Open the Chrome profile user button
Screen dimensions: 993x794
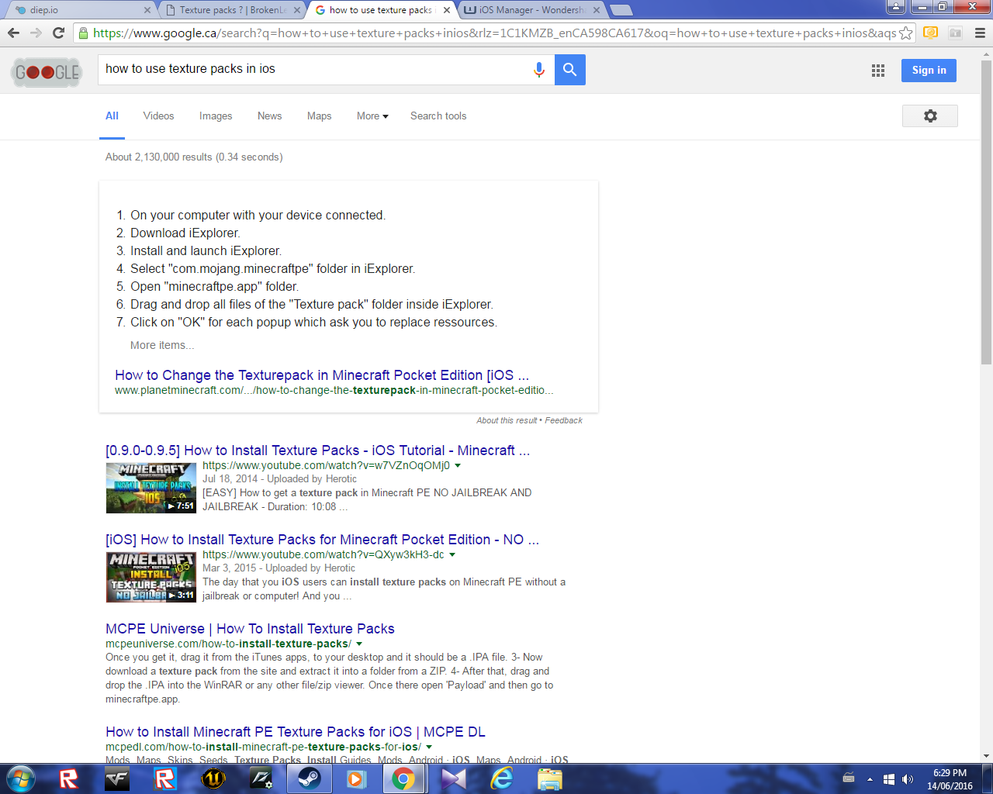(896, 7)
